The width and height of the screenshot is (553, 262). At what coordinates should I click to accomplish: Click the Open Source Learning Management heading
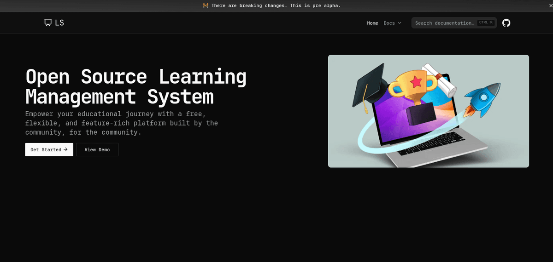pos(136,86)
